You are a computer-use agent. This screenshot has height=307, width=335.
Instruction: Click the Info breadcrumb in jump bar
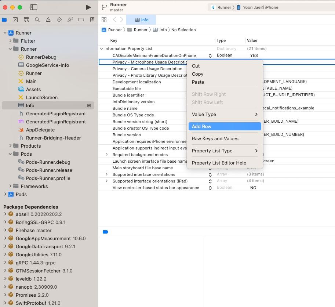click(x=160, y=30)
